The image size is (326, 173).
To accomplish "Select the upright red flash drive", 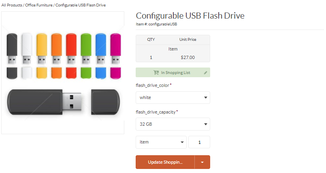I will (x=71, y=49).
